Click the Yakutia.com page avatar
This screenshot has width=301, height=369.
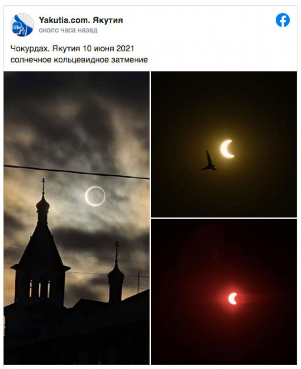22,25
